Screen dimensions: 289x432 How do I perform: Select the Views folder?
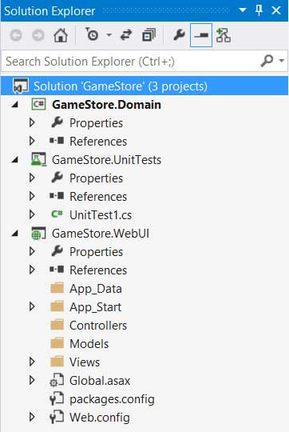pos(85,362)
